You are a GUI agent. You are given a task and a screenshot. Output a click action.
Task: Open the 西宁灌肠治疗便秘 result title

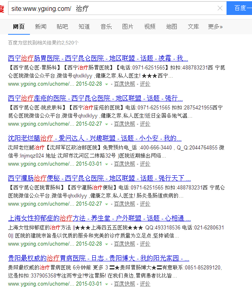(x=99, y=178)
